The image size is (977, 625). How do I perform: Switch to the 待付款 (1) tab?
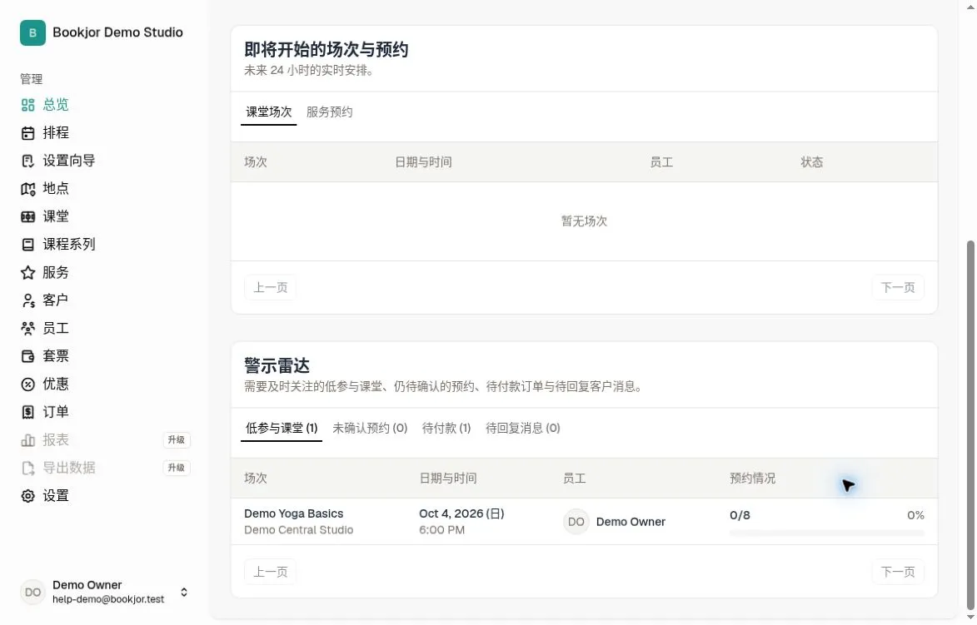pyautogui.click(x=446, y=429)
